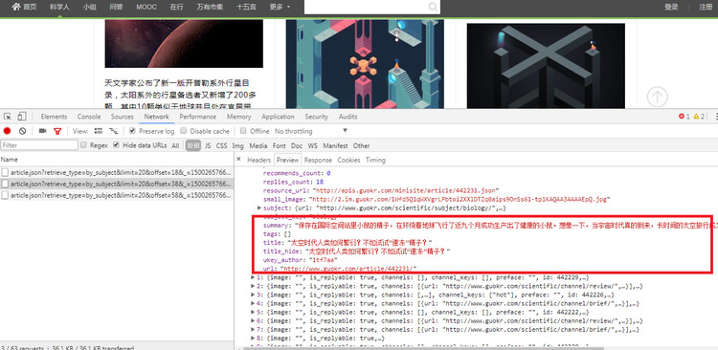Toggle the Disable cache checkbox

click(184, 131)
